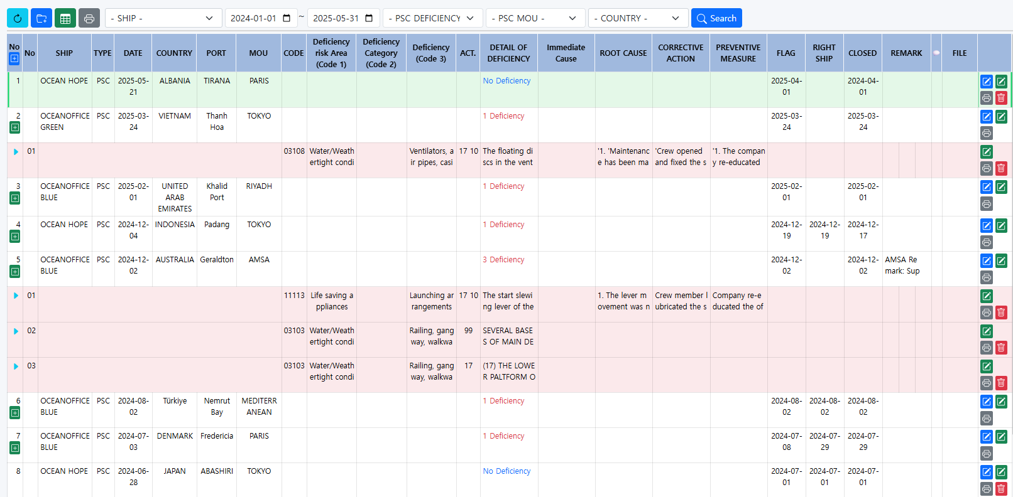Image resolution: width=1013 pixels, height=497 pixels.
Task: Print the OCEANOFFICE BLUE Riyadh record
Action: [x=987, y=204]
